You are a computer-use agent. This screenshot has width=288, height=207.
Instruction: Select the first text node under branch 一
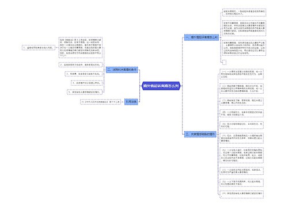244,13
